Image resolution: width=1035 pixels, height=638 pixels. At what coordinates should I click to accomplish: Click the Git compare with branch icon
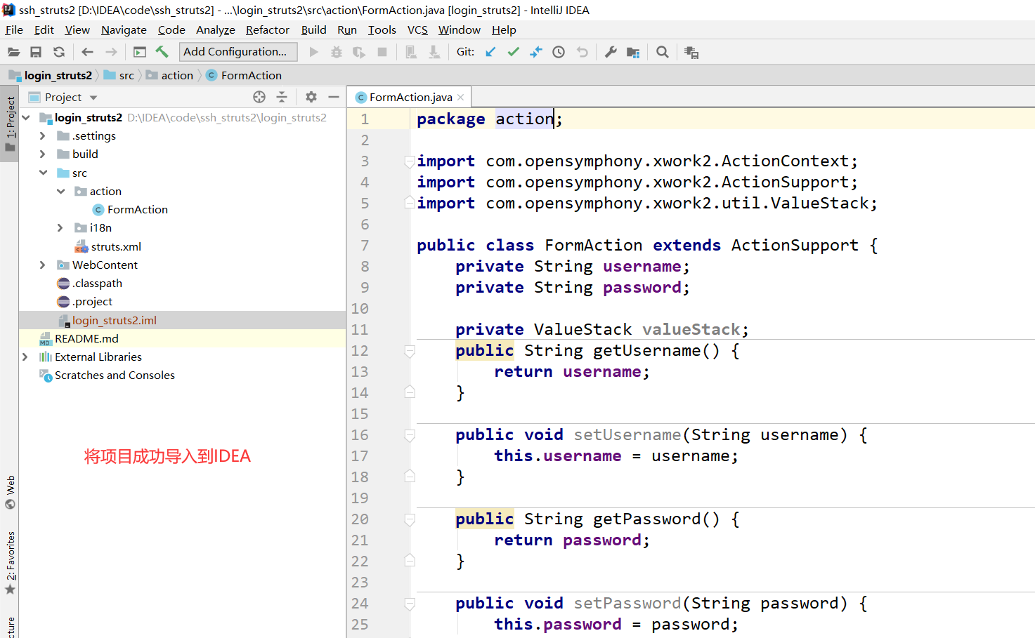[536, 52]
